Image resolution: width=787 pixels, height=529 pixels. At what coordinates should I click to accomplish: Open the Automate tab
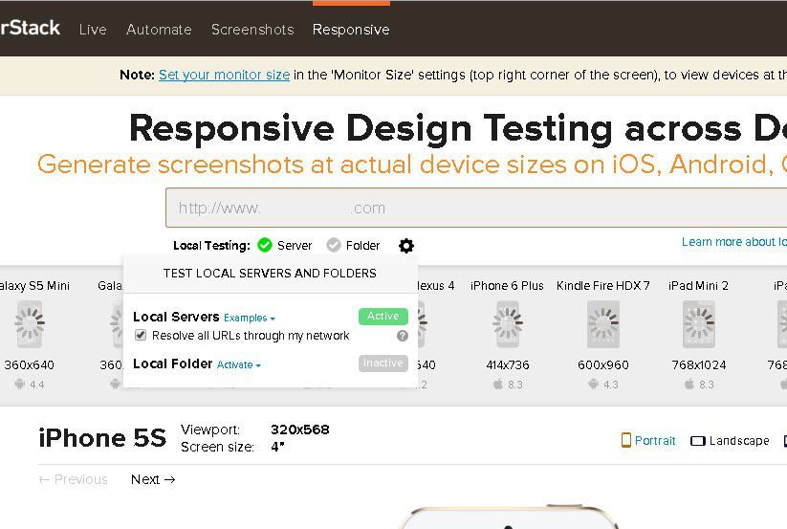point(159,30)
